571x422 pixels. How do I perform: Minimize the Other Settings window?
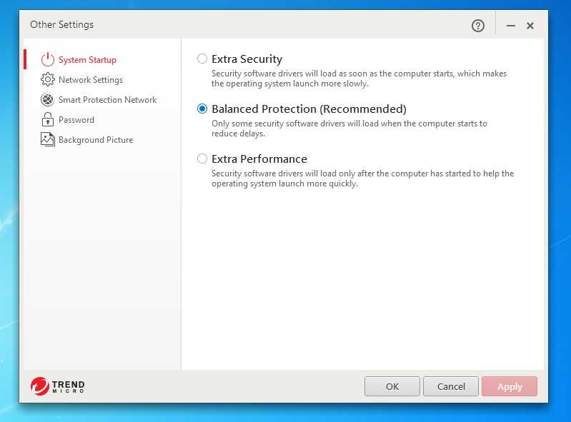tap(511, 26)
